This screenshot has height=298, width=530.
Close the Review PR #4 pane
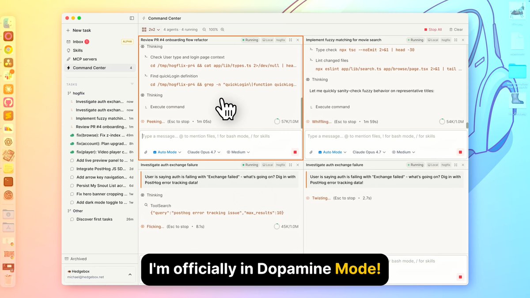tap(298, 40)
